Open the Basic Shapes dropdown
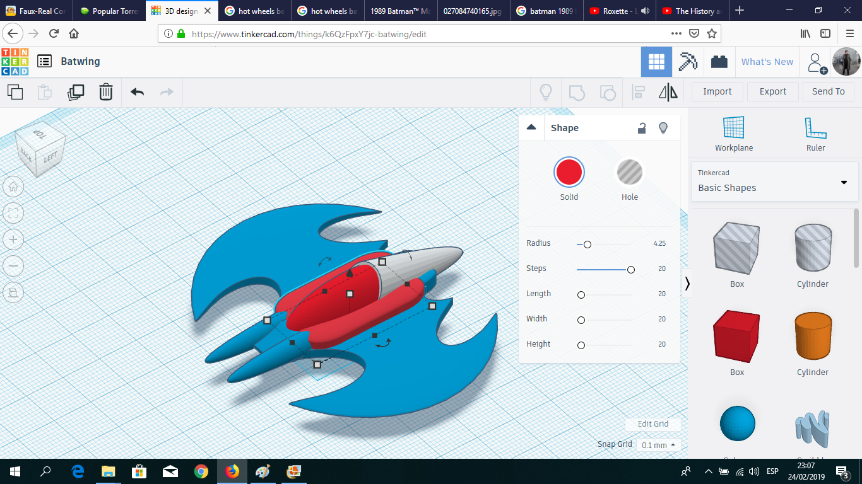Screen dimensions: 862x484 coord(774,181)
